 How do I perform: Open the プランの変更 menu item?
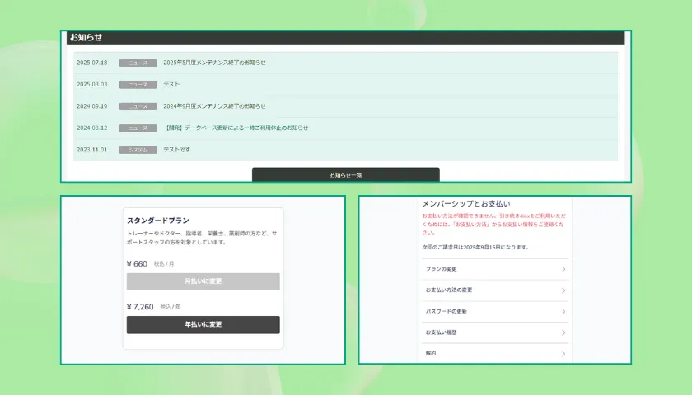pos(443,269)
